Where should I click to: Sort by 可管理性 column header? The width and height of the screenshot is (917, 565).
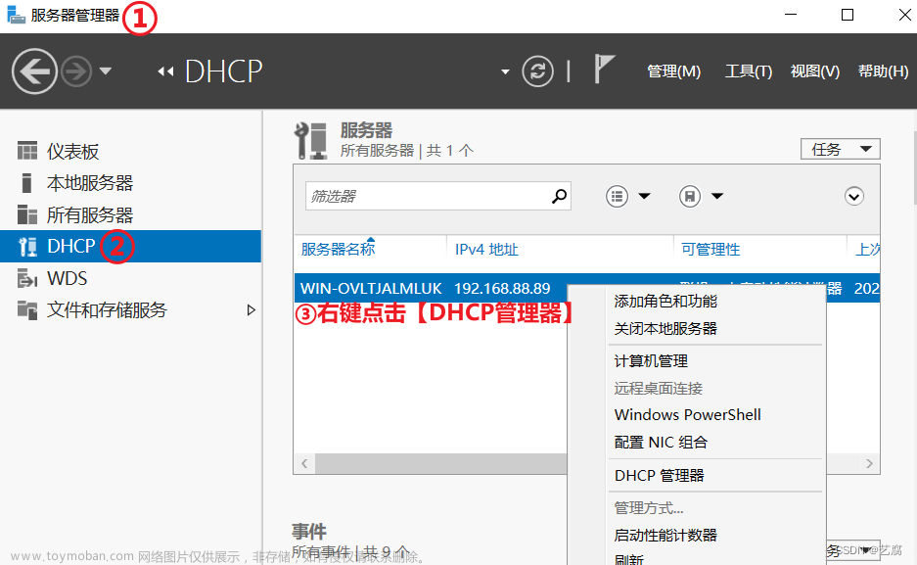point(711,250)
